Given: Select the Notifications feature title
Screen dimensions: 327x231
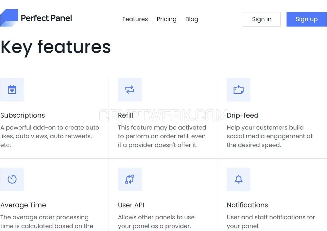Looking at the screenshot, I should (x=247, y=205).
